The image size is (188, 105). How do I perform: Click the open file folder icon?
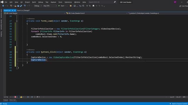15,6
